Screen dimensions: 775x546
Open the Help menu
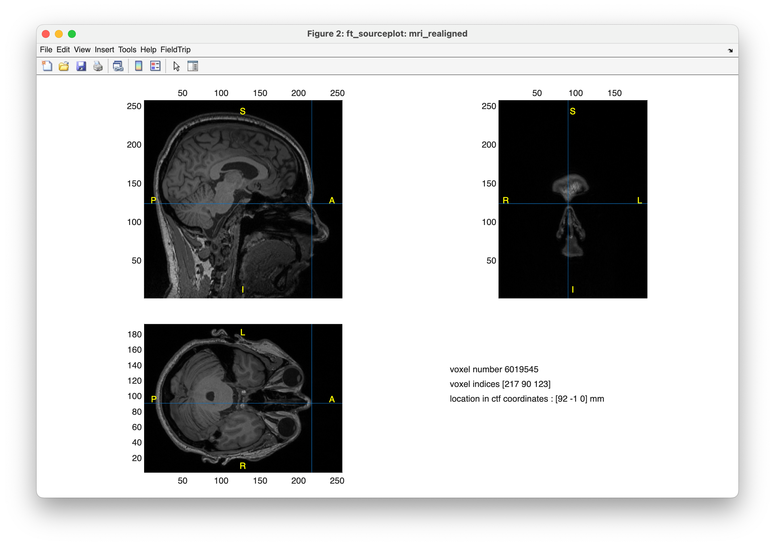coord(148,50)
